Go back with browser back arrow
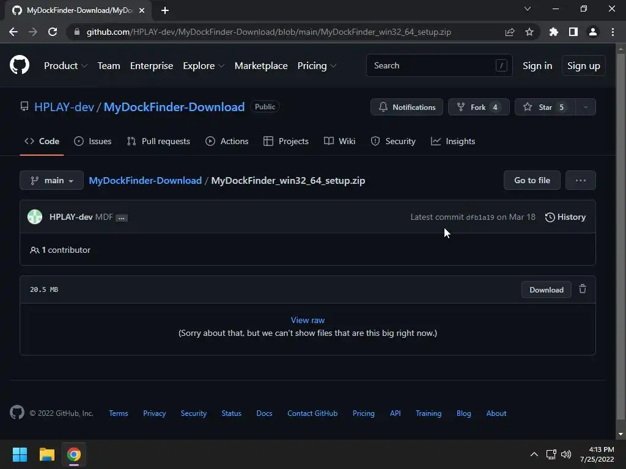This screenshot has width=626, height=469. [13, 32]
